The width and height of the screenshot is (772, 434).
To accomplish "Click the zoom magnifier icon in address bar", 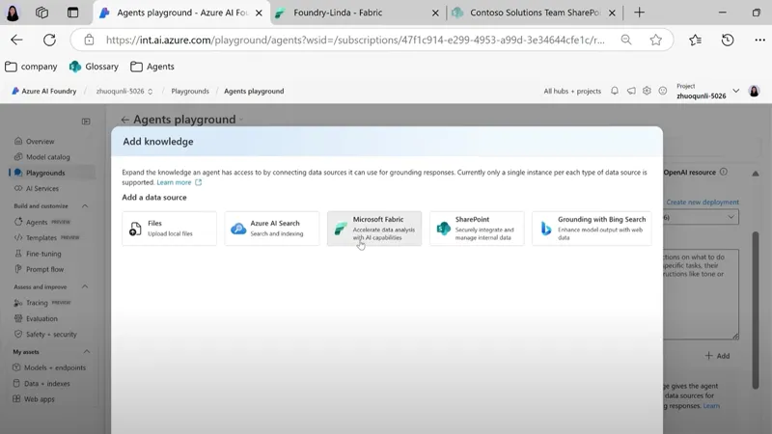I will 625,40.
